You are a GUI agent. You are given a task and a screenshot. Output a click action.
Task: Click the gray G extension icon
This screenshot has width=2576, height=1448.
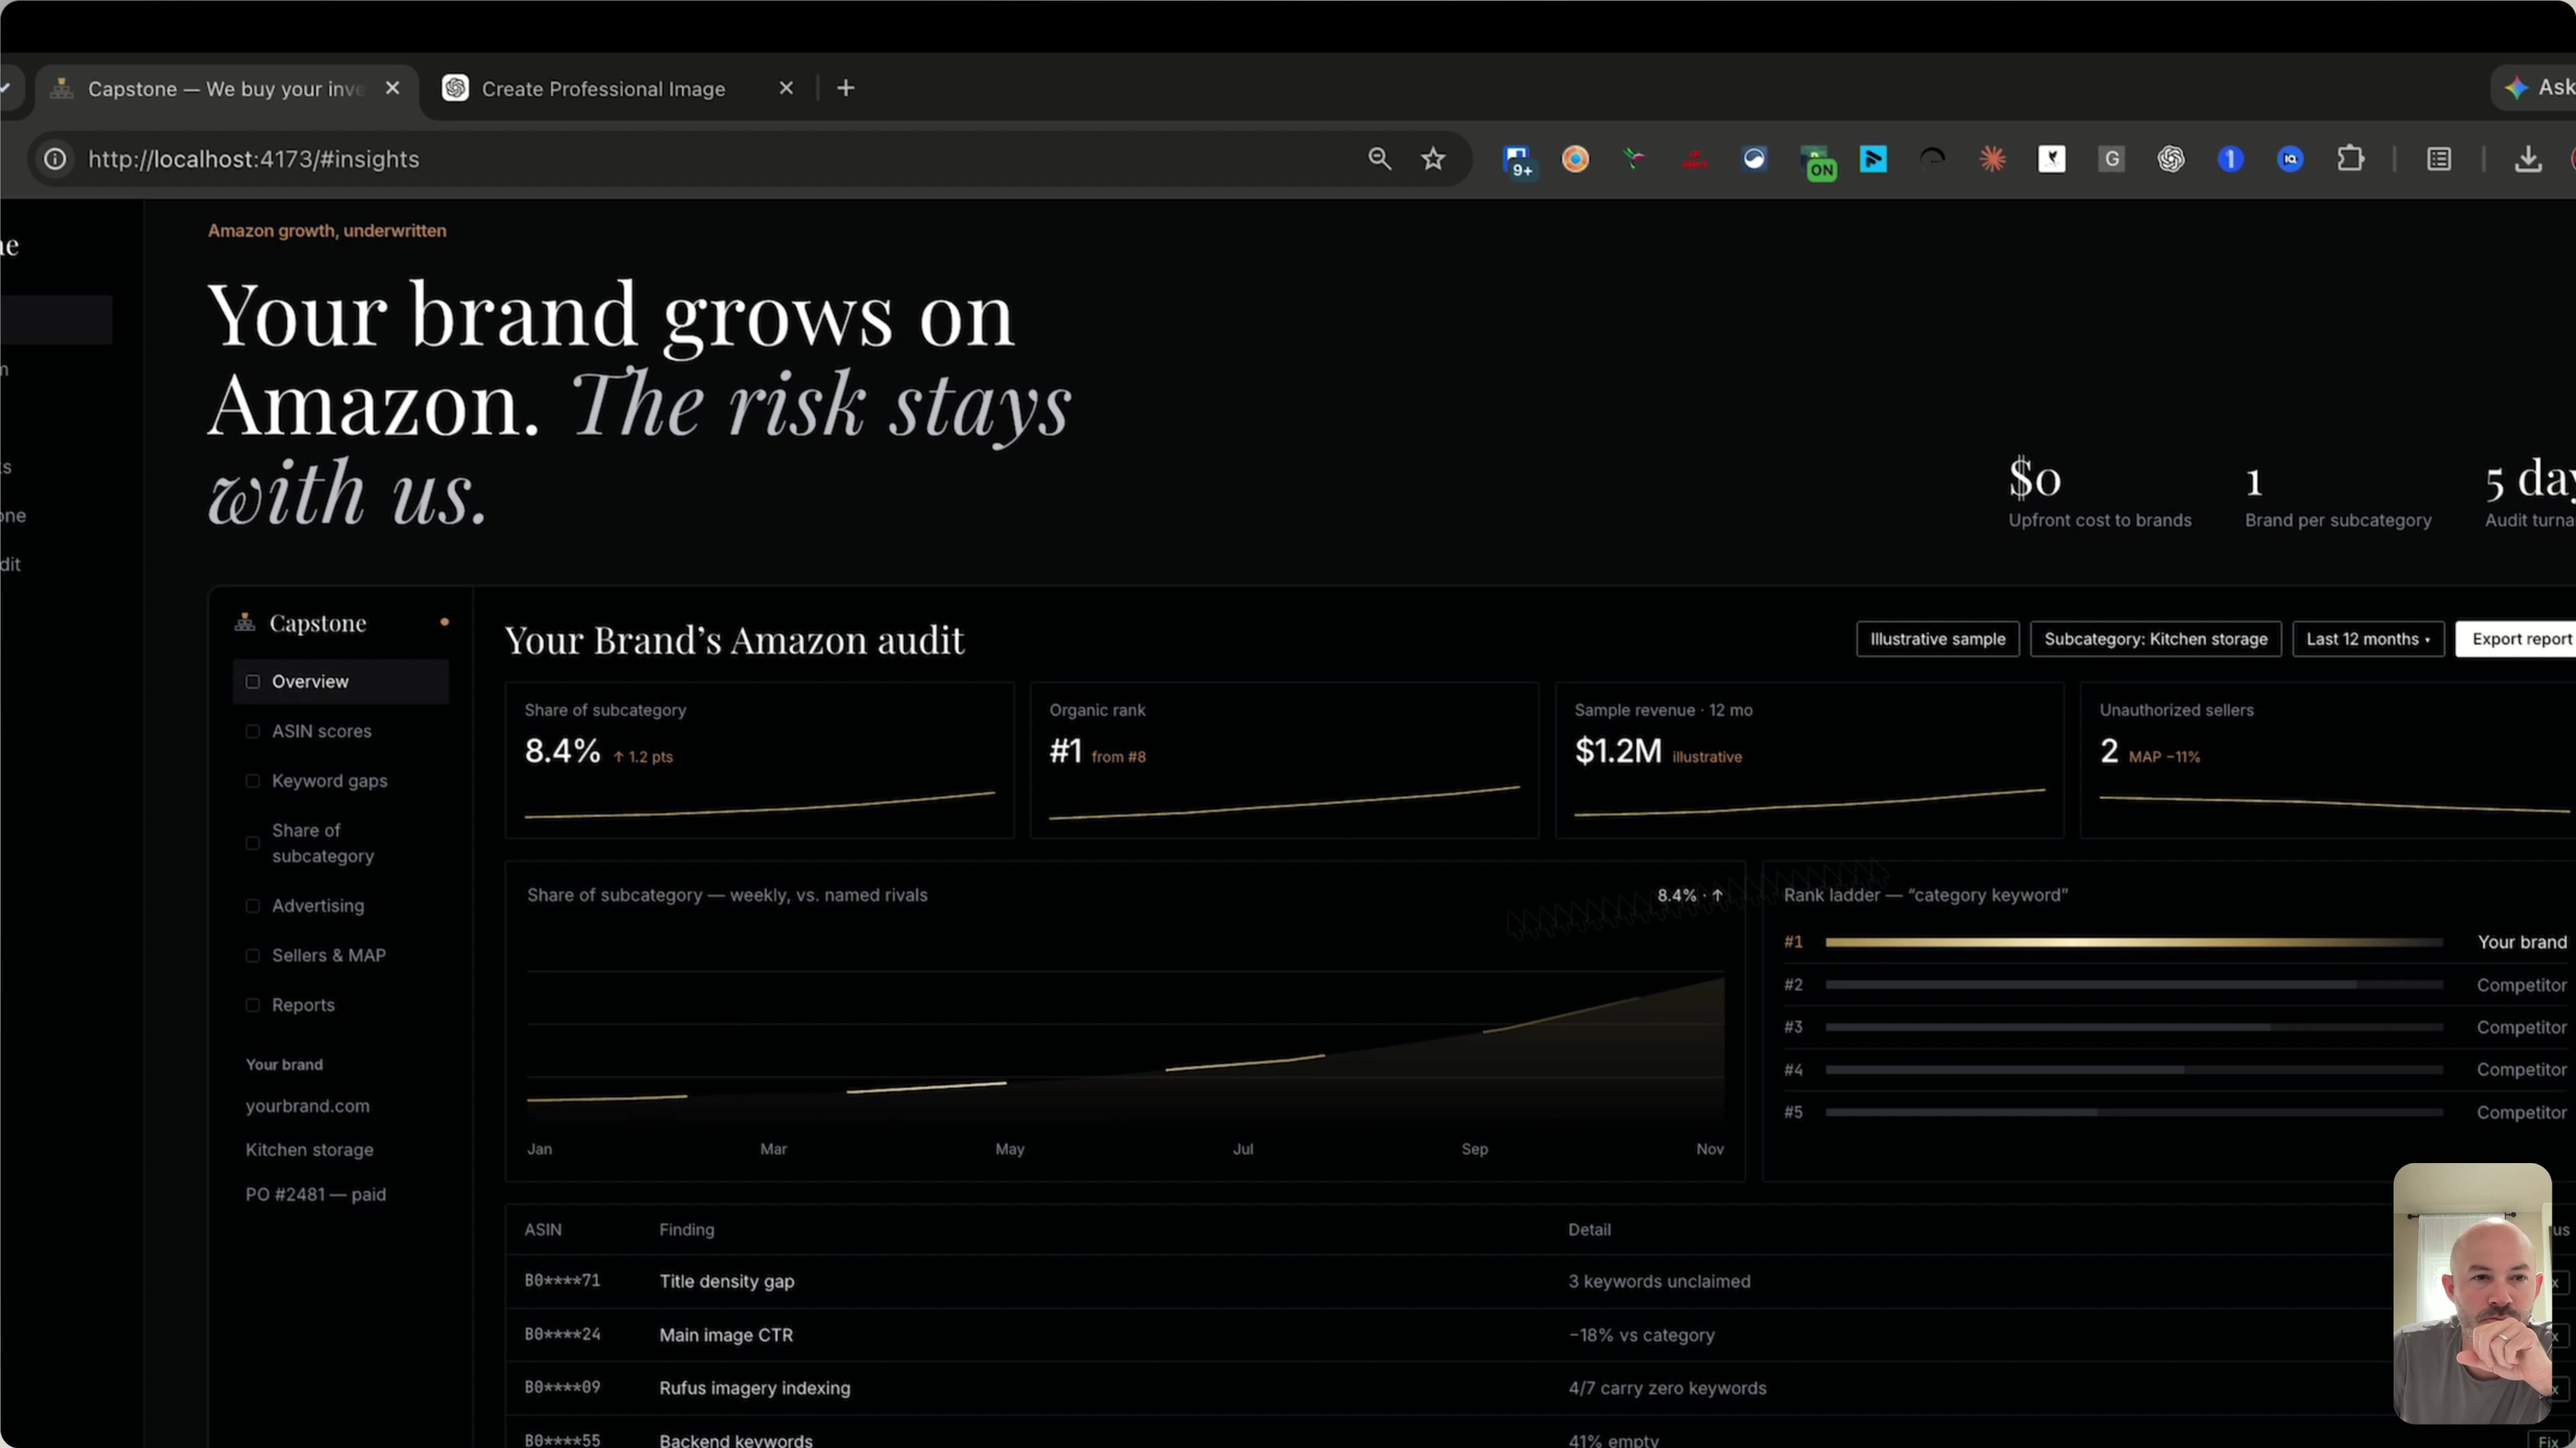click(x=2111, y=159)
